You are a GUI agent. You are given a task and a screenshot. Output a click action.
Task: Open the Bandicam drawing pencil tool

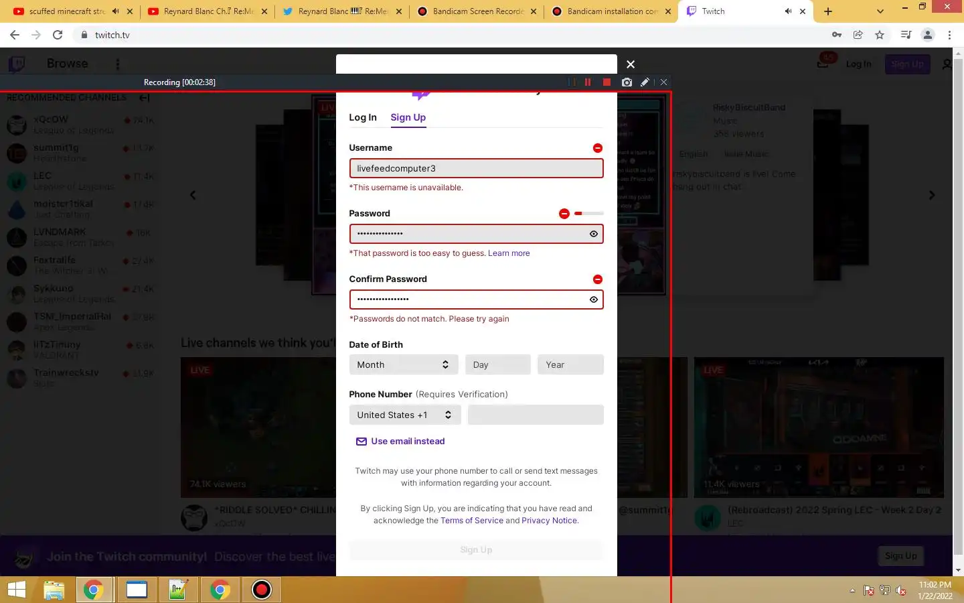coord(645,82)
